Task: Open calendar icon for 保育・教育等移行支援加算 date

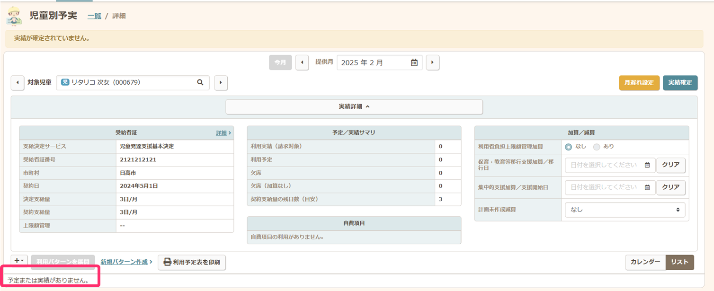Action: pyautogui.click(x=647, y=165)
